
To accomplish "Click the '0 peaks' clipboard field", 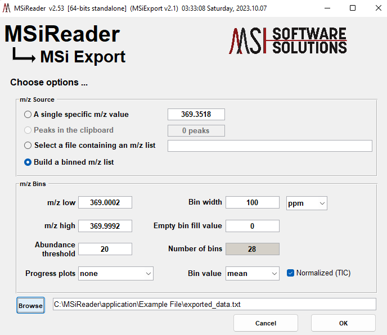I will tap(196, 130).
